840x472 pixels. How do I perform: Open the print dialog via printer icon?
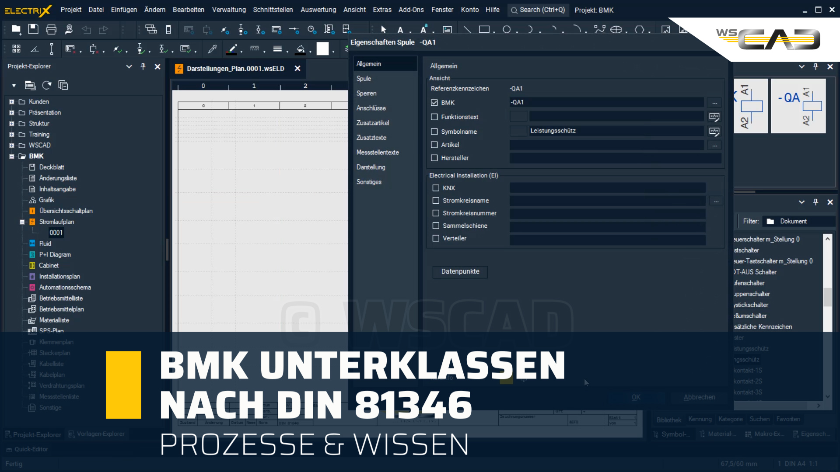[x=51, y=29]
